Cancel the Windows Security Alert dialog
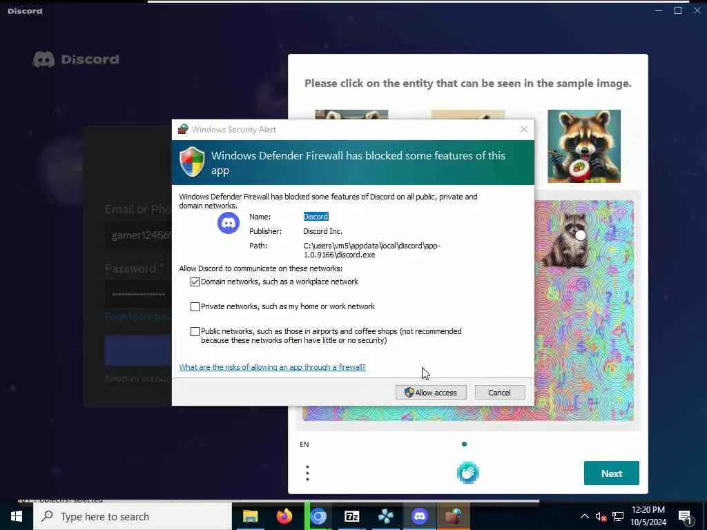This screenshot has width=707, height=530. coord(500,392)
